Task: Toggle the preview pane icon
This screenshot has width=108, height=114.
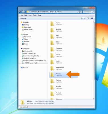Action: [88, 19]
